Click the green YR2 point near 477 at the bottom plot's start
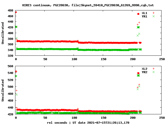The height and width of the screenshot is (125, 167). [16, 95]
